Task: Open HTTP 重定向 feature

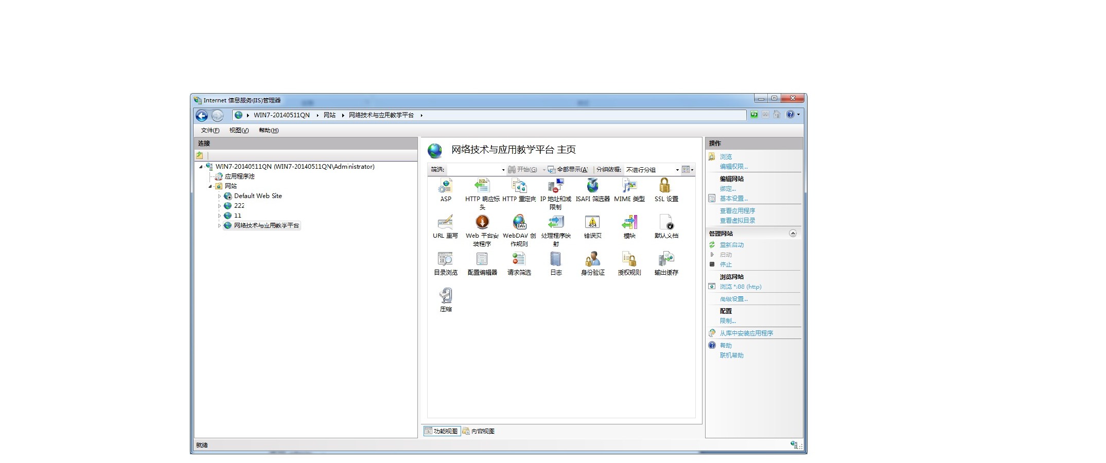Action: click(x=519, y=190)
